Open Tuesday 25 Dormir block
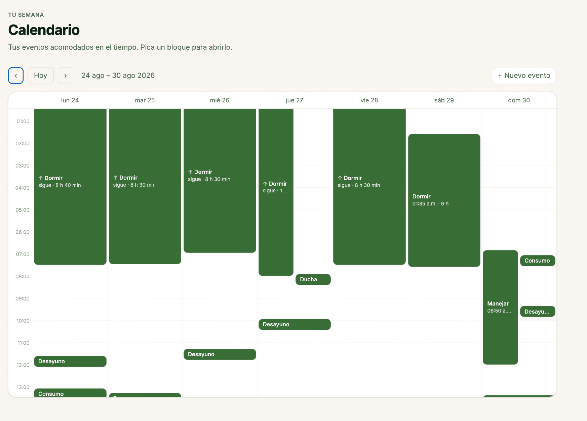587x421 pixels. [x=145, y=186]
